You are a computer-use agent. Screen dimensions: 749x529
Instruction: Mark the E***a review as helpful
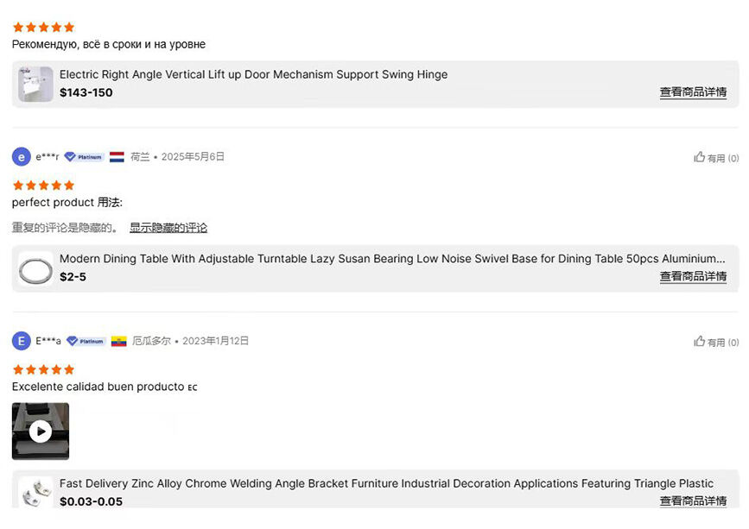coord(716,342)
